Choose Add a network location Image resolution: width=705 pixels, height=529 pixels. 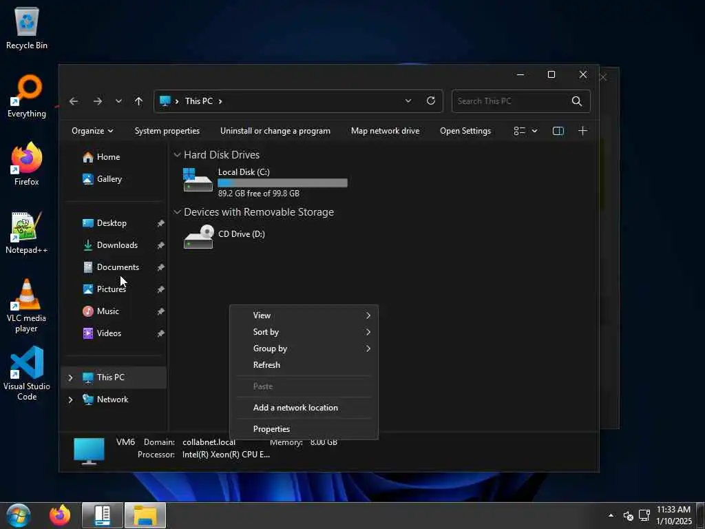click(304, 408)
